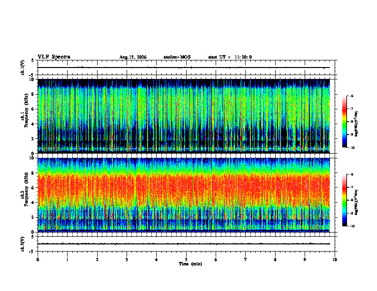Click the "VLF Spectra" plot title
This screenshot has height=291, width=377.
(x=54, y=57)
